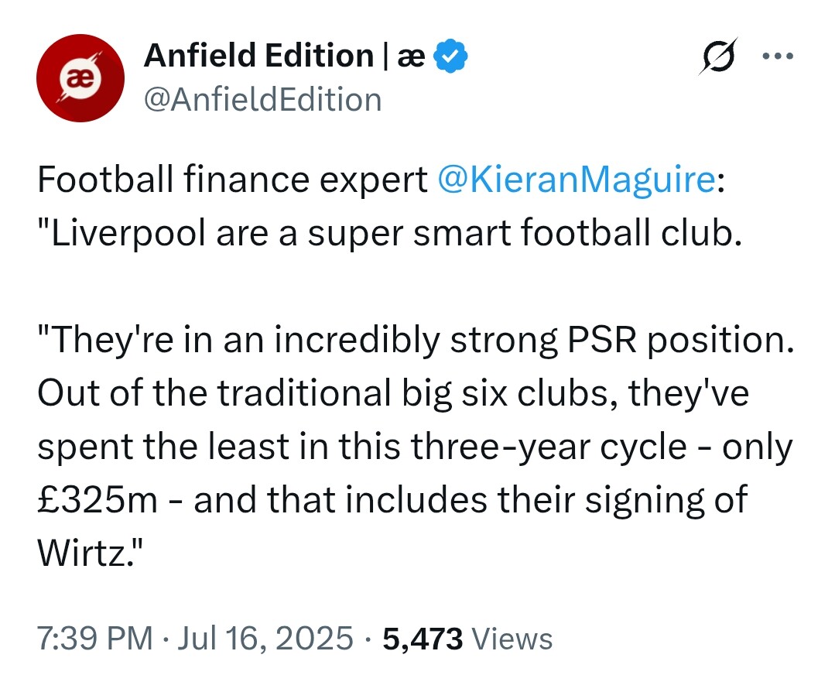Click the "Anfield Edition" display name
The height and width of the screenshot is (675, 835).
click(258, 56)
